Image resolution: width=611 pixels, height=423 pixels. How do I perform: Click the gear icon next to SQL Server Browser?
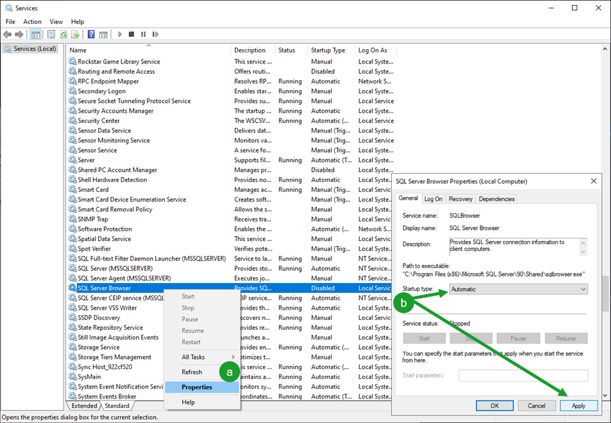[x=73, y=288]
